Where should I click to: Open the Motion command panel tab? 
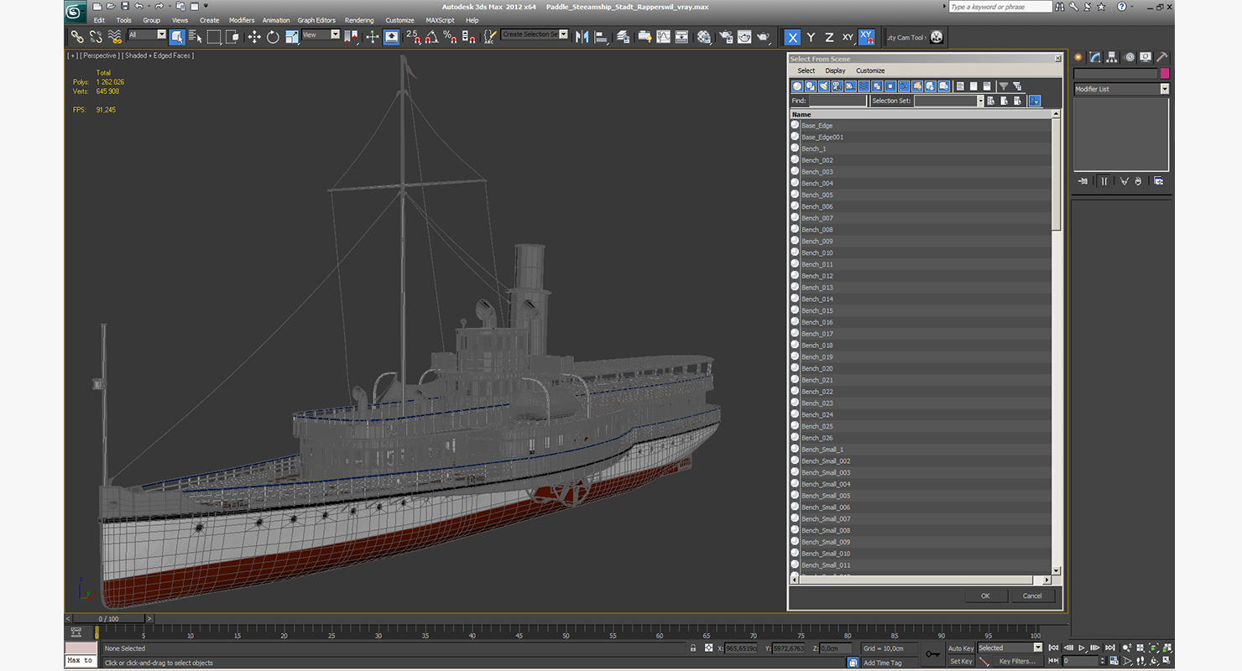tap(1130, 57)
